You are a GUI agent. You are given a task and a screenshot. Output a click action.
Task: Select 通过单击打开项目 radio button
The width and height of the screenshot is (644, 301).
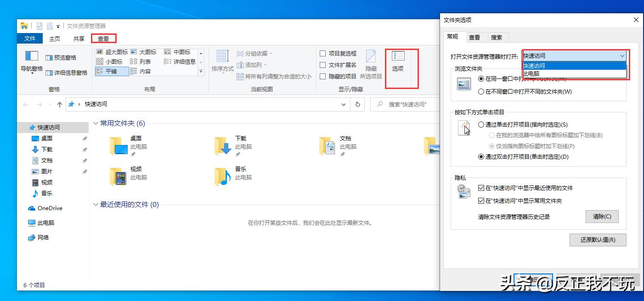tap(481, 125)
